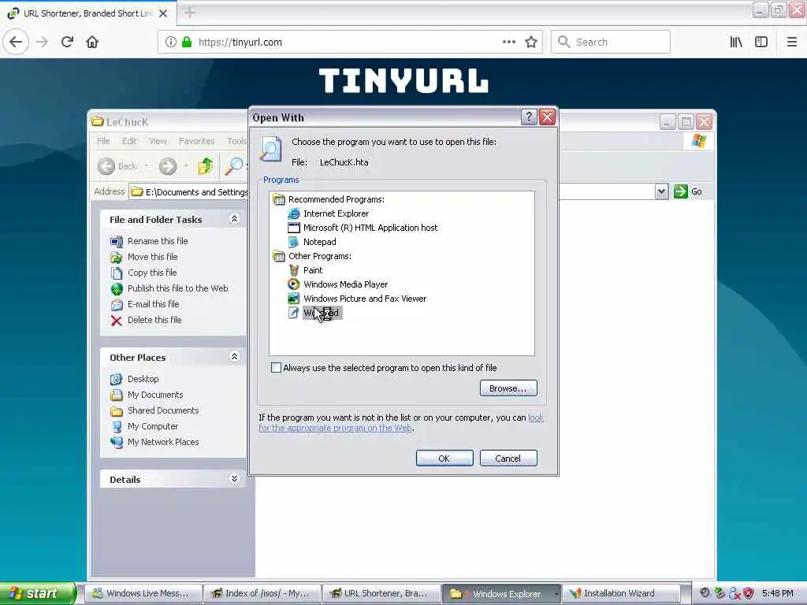Screen dimensions: 807x605
Task: Click E-mail this file
Action: tap(154, 304)
